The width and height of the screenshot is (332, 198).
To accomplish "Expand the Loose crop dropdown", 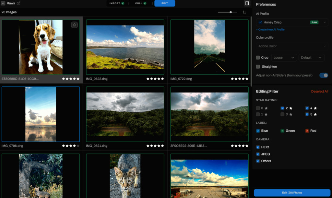I will tap(284, 58).
